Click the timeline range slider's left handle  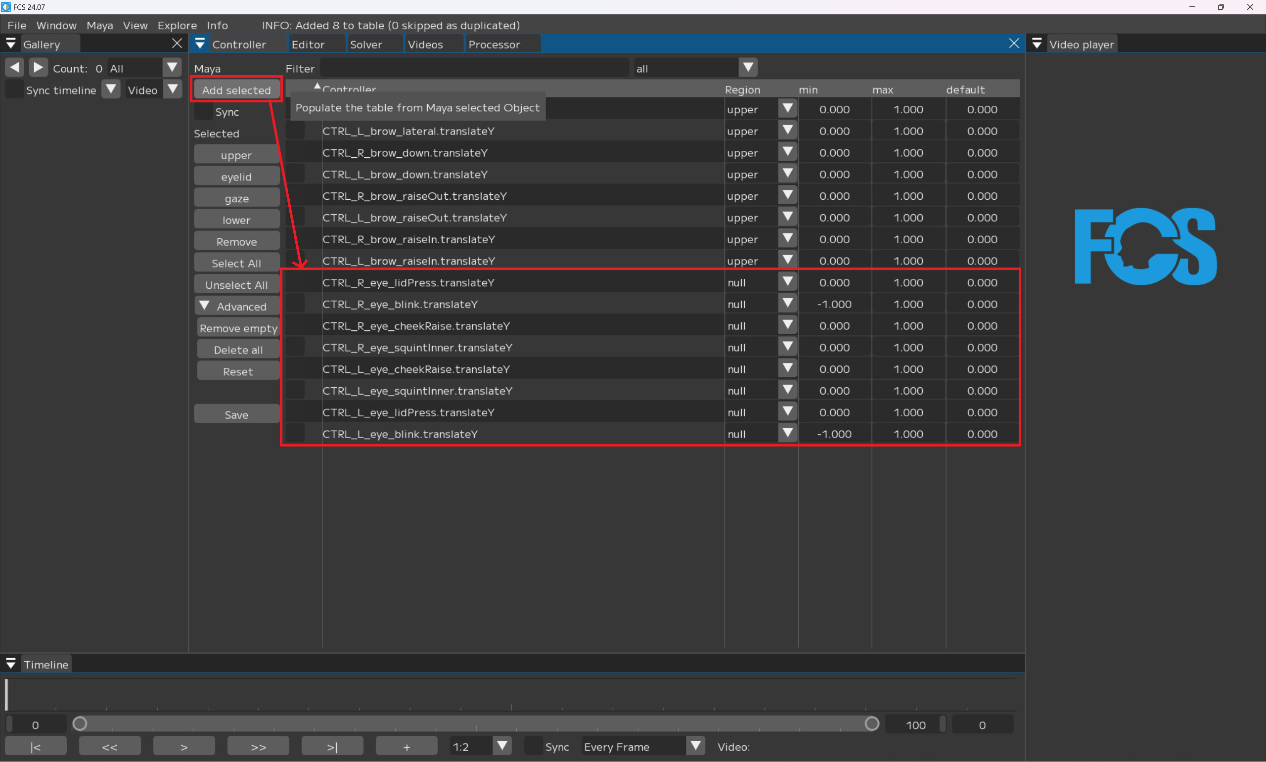click(x=80, y=724)
